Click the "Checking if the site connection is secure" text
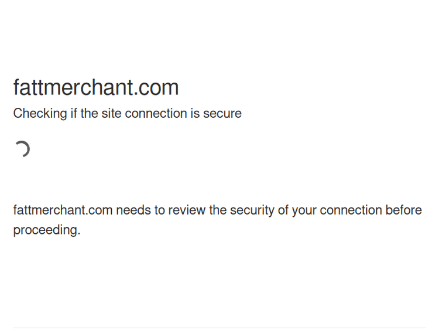This screenshot has width=439, height=330. click(x=127, y=114)
